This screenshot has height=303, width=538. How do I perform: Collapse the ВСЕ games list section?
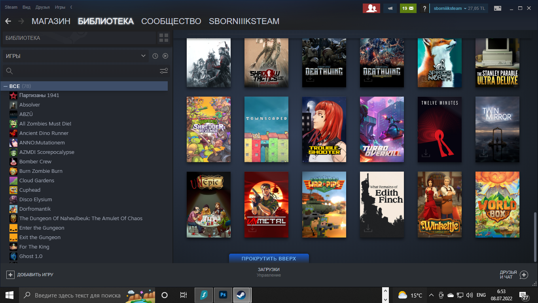(6, 86)
